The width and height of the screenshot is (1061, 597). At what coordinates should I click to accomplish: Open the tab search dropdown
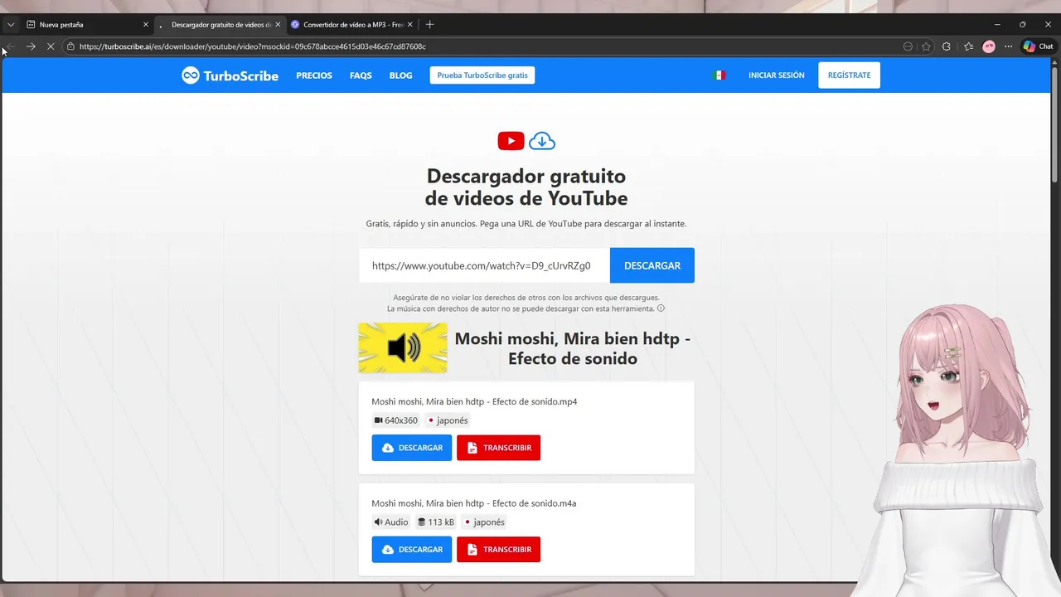tap(11, 25)
